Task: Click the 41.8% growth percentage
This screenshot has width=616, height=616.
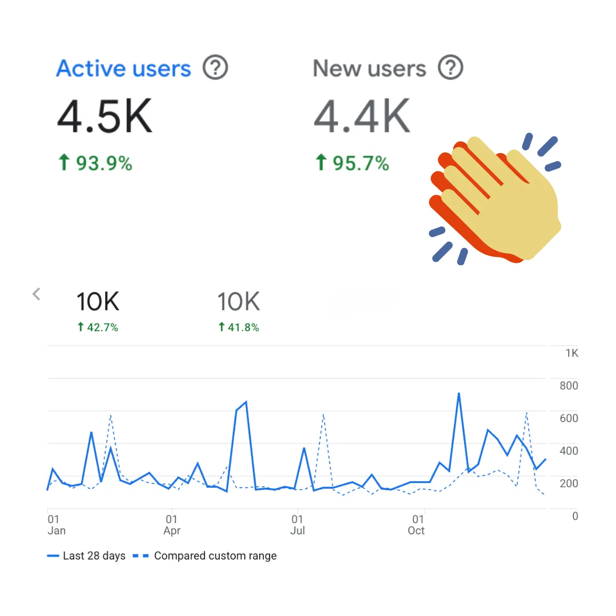Action: (239, 327)
